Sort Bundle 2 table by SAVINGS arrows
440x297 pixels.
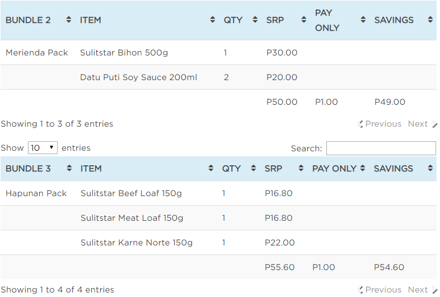pyautogui.click(x=430, y=20)
